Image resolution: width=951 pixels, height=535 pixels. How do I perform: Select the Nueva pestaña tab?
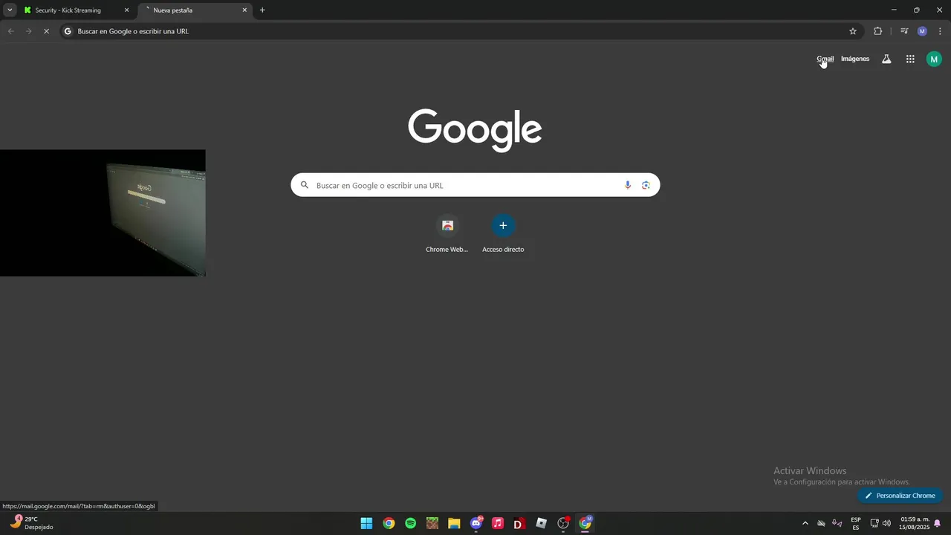click(x=195, y=10)
